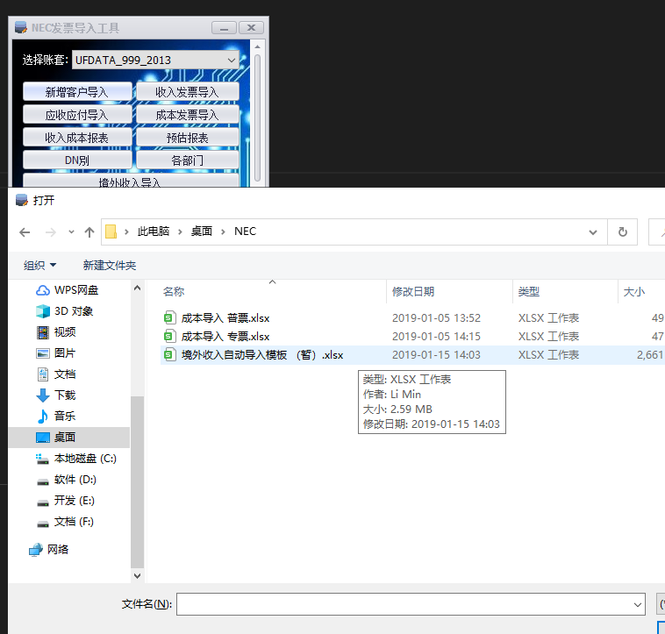Click NEC in the breadcrumb path

pyautogui.click(x=245, y=232)
